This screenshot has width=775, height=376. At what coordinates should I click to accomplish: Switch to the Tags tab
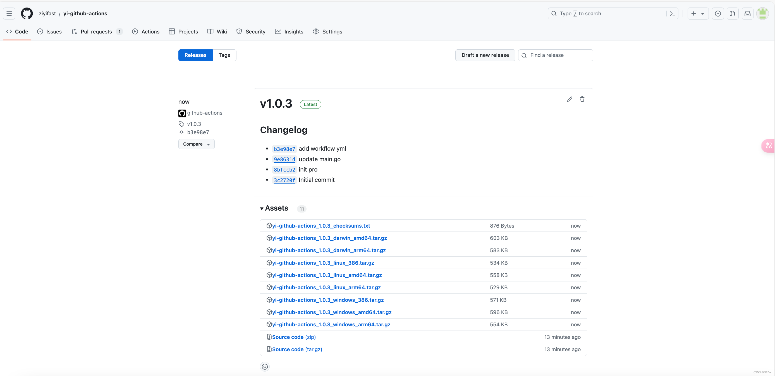point(224,55)
